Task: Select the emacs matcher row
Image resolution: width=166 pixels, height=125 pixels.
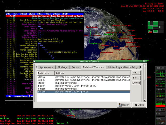Action: (x=84, y=89)
